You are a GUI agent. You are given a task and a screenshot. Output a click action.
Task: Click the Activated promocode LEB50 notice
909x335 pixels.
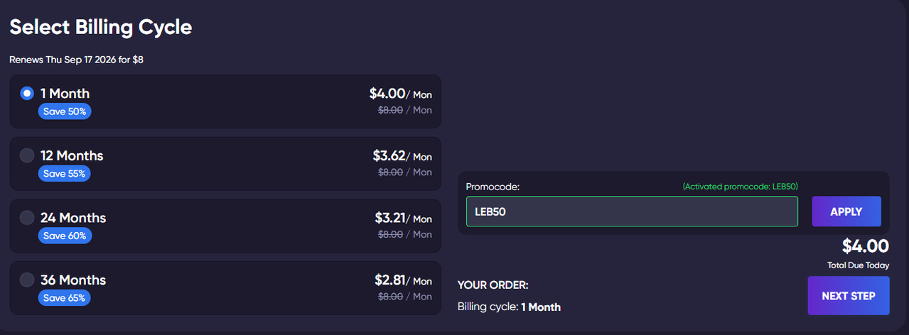point(740,187)
